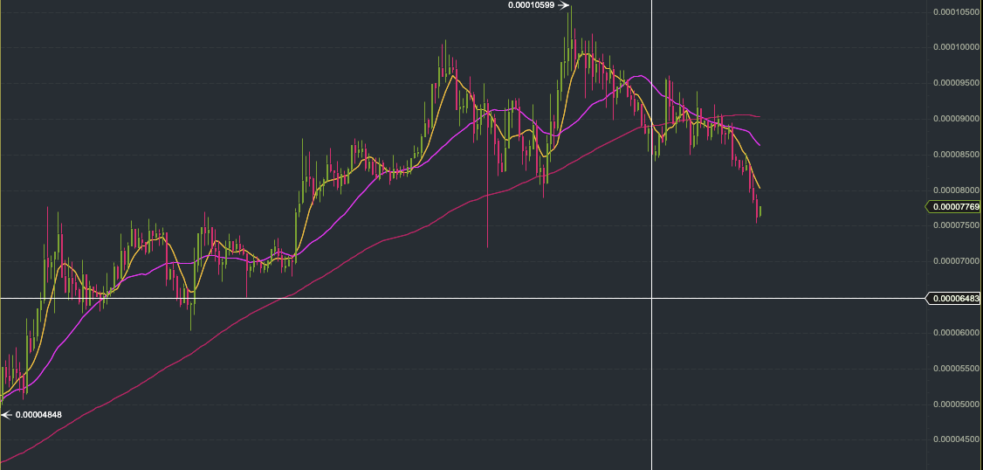
Task: Click the 0.00005500 price axis label
Action: pos(956,369)
